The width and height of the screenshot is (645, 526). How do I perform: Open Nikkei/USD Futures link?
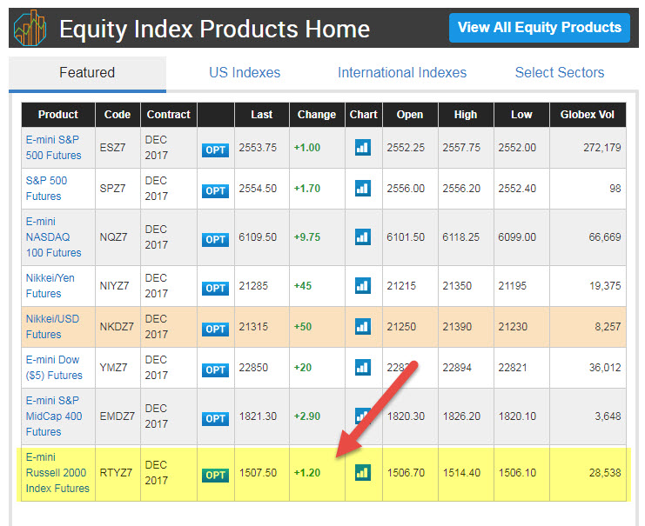tap(52, 327)
